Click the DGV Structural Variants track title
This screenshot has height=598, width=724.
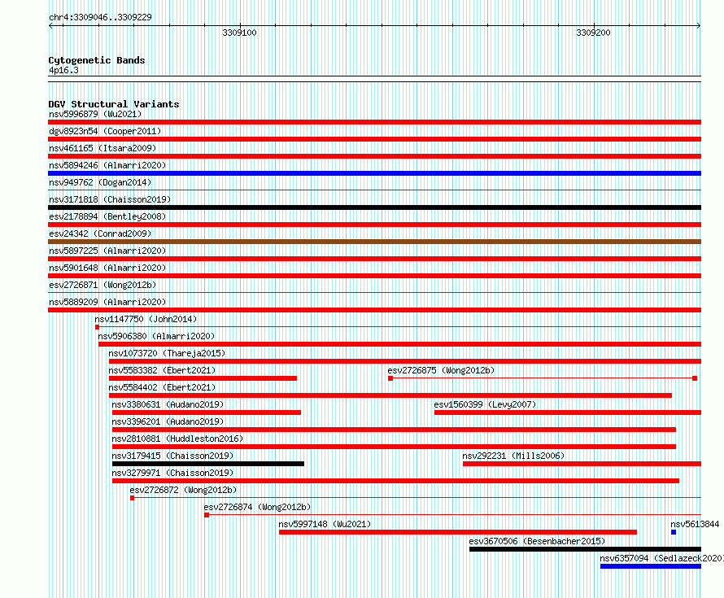[114, 104]
